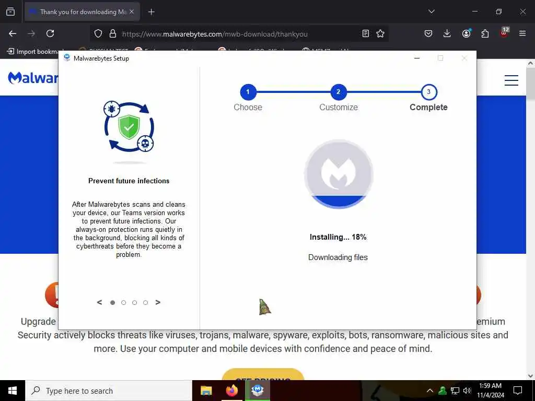The height and width of the screenshot is (401, 535).
Task: Click the Prevent future infections heading
Action: click(x=129, y=181)
